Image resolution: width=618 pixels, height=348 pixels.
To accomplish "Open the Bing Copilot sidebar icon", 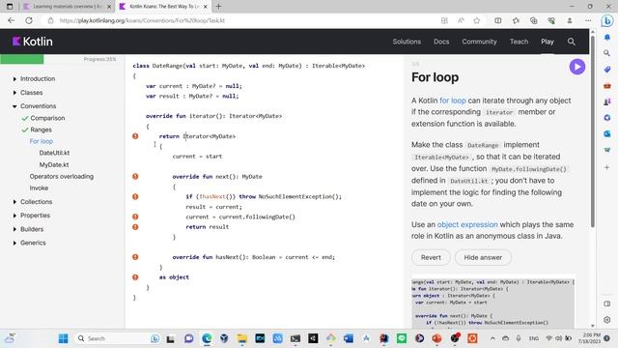I will [x=607, y=21].
